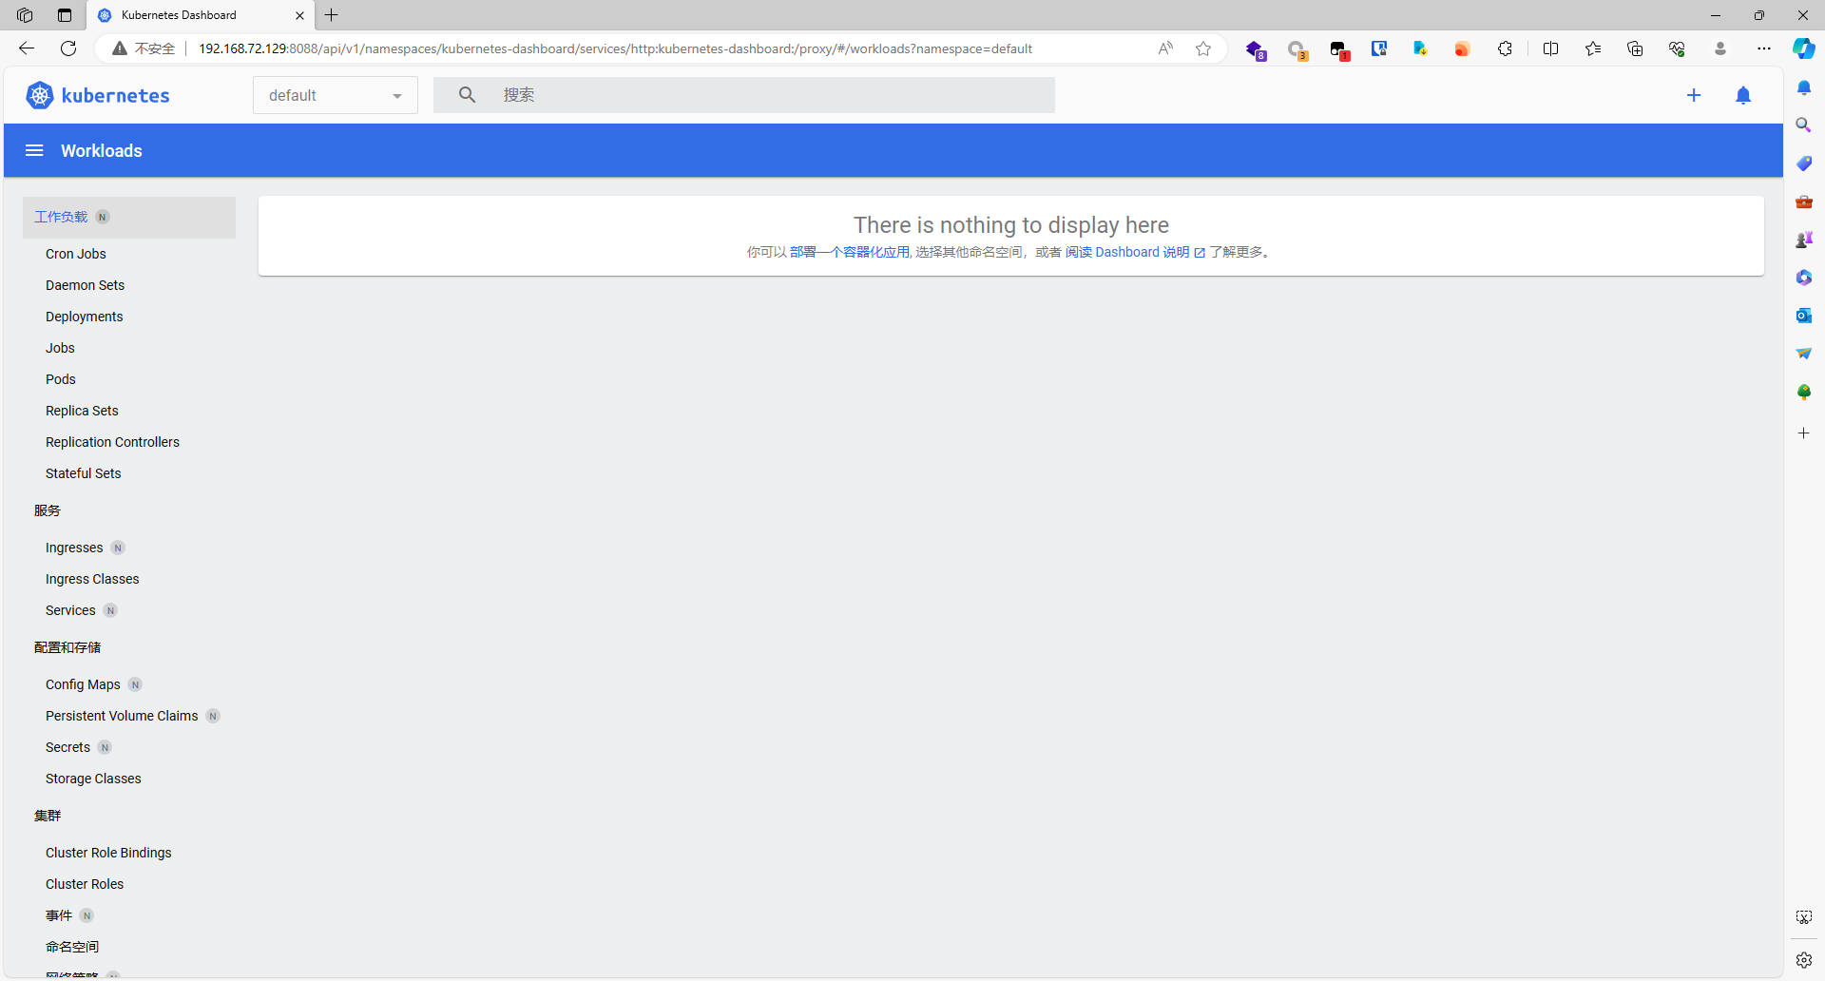1825x981 pixels.
Task: Click the sidebar search magnifier icon
Action: [x=1803, y=125]
